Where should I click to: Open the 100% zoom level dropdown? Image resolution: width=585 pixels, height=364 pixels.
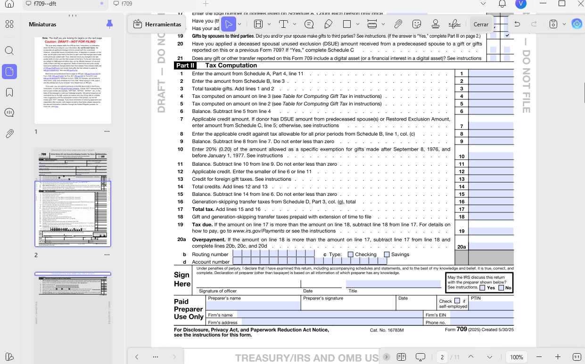coord(517,357)
